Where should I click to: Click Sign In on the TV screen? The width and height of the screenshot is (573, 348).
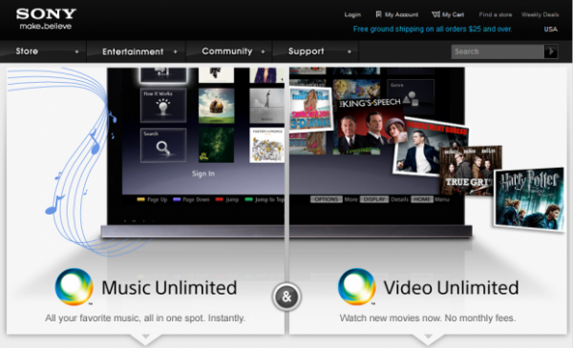[x=203, y=174]
